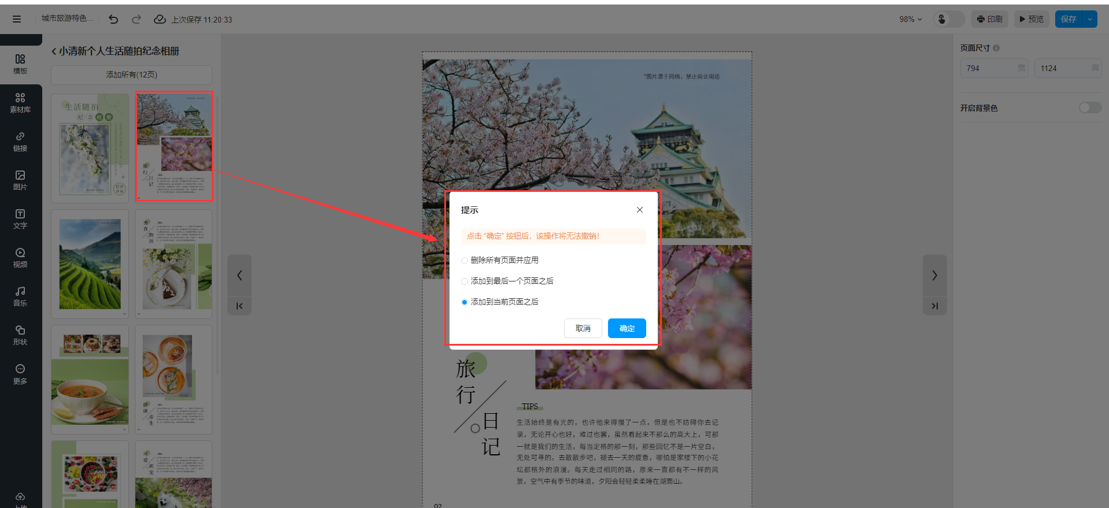Open the hamburger menu icon
Viewport: 1109px width, 508px height.
coord(17,19)
